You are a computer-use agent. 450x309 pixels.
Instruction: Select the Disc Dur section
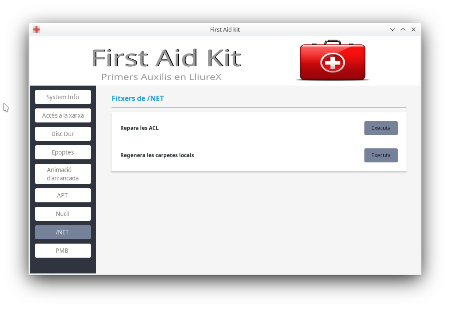click(x=63, y=134)
